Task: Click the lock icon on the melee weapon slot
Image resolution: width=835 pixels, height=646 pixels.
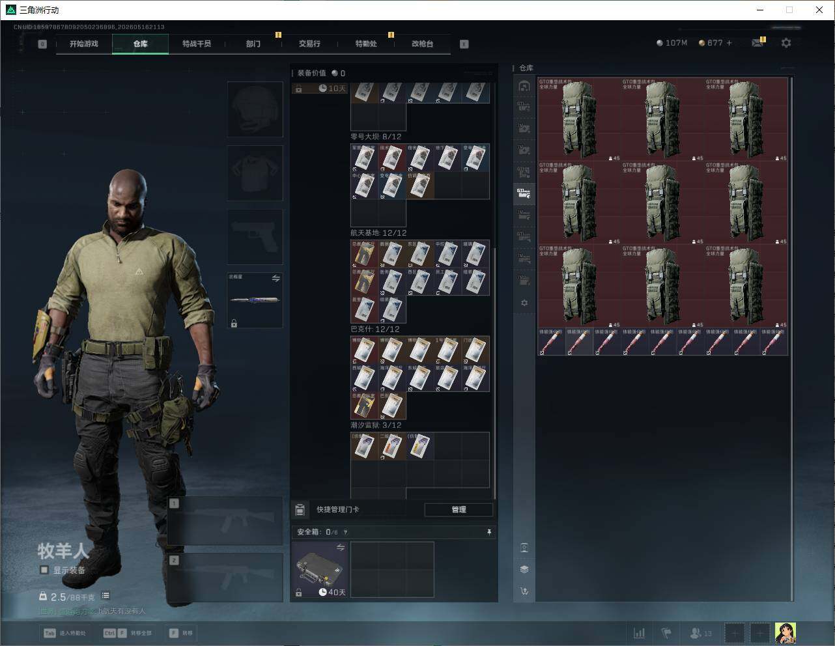Action: click(x=234, y=323)
